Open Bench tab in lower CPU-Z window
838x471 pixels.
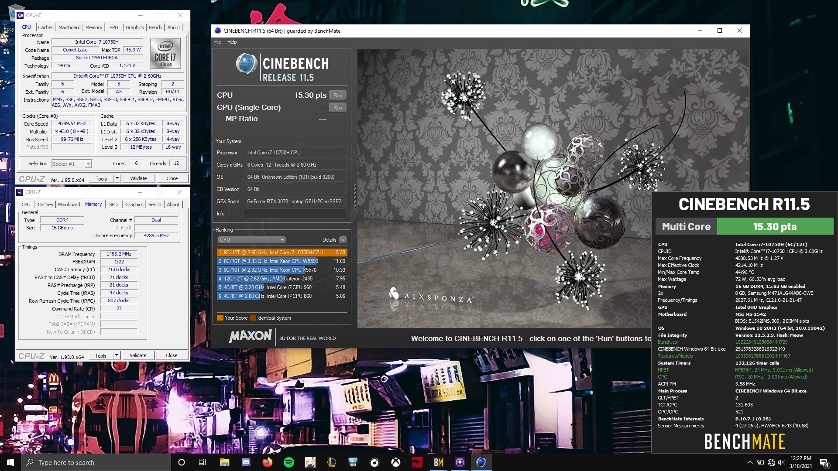pyautogui.click(x=155, y=205)
